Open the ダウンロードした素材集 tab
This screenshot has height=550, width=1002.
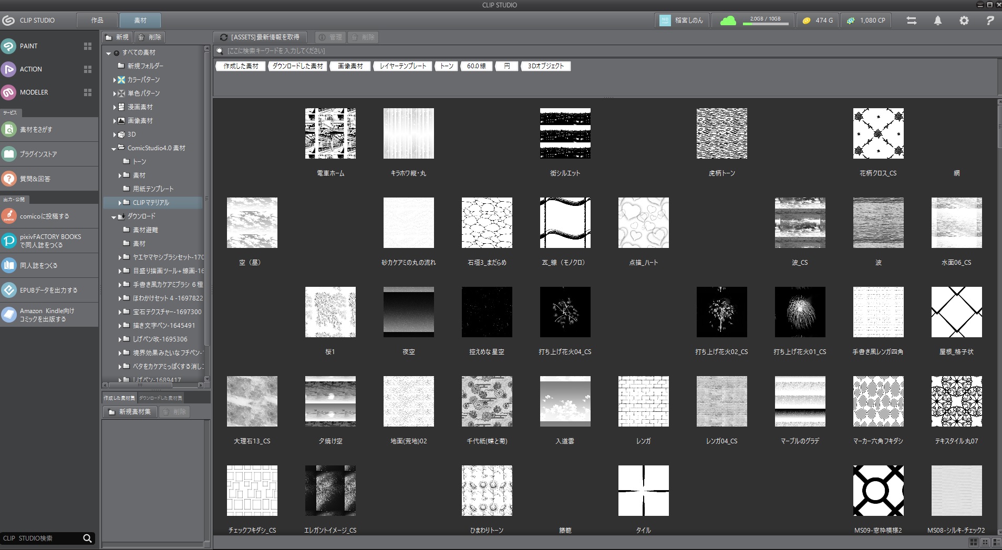pyautogui.click(x=161, y=398)
